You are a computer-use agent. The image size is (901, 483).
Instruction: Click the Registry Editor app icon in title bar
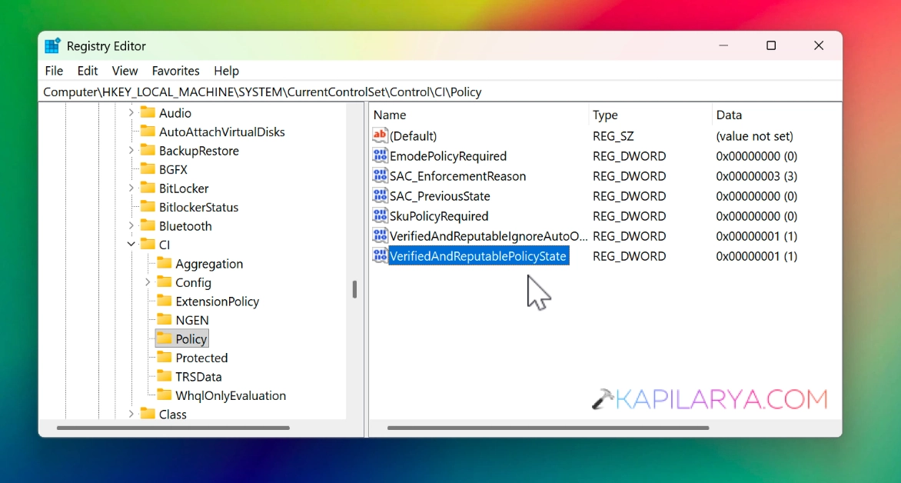tap(52, 46)
